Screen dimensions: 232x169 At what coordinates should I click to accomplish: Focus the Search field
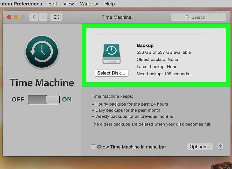(x=198, y=17)
